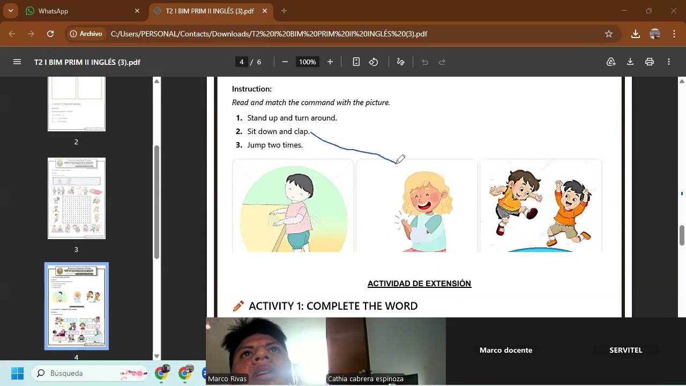The width and height of the screenshot is (686, 386).
Task: Activate the draw annotation tool
Action: [x=400, y=62]
